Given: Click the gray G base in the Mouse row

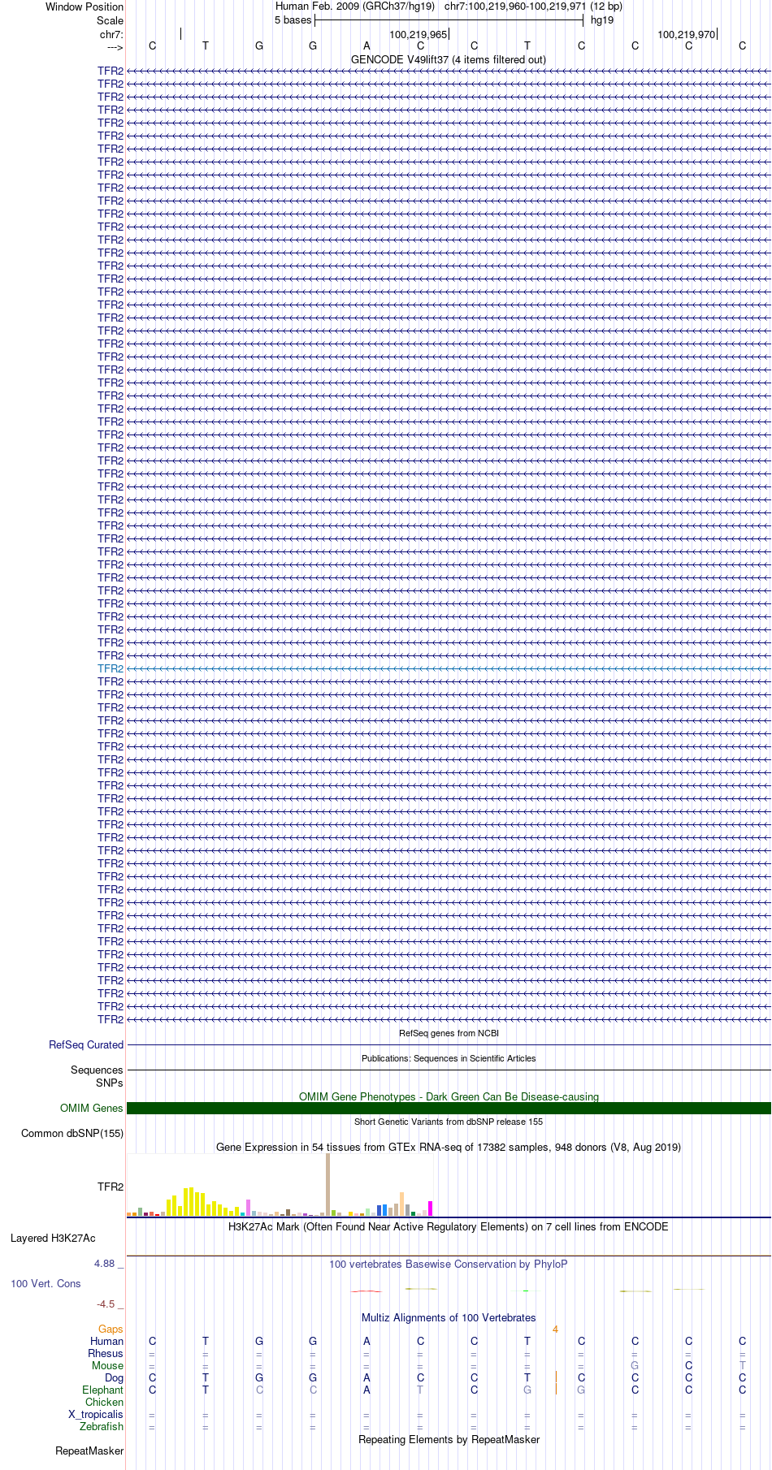Looking at the screenshot, I should click(x=635, y=1366).
